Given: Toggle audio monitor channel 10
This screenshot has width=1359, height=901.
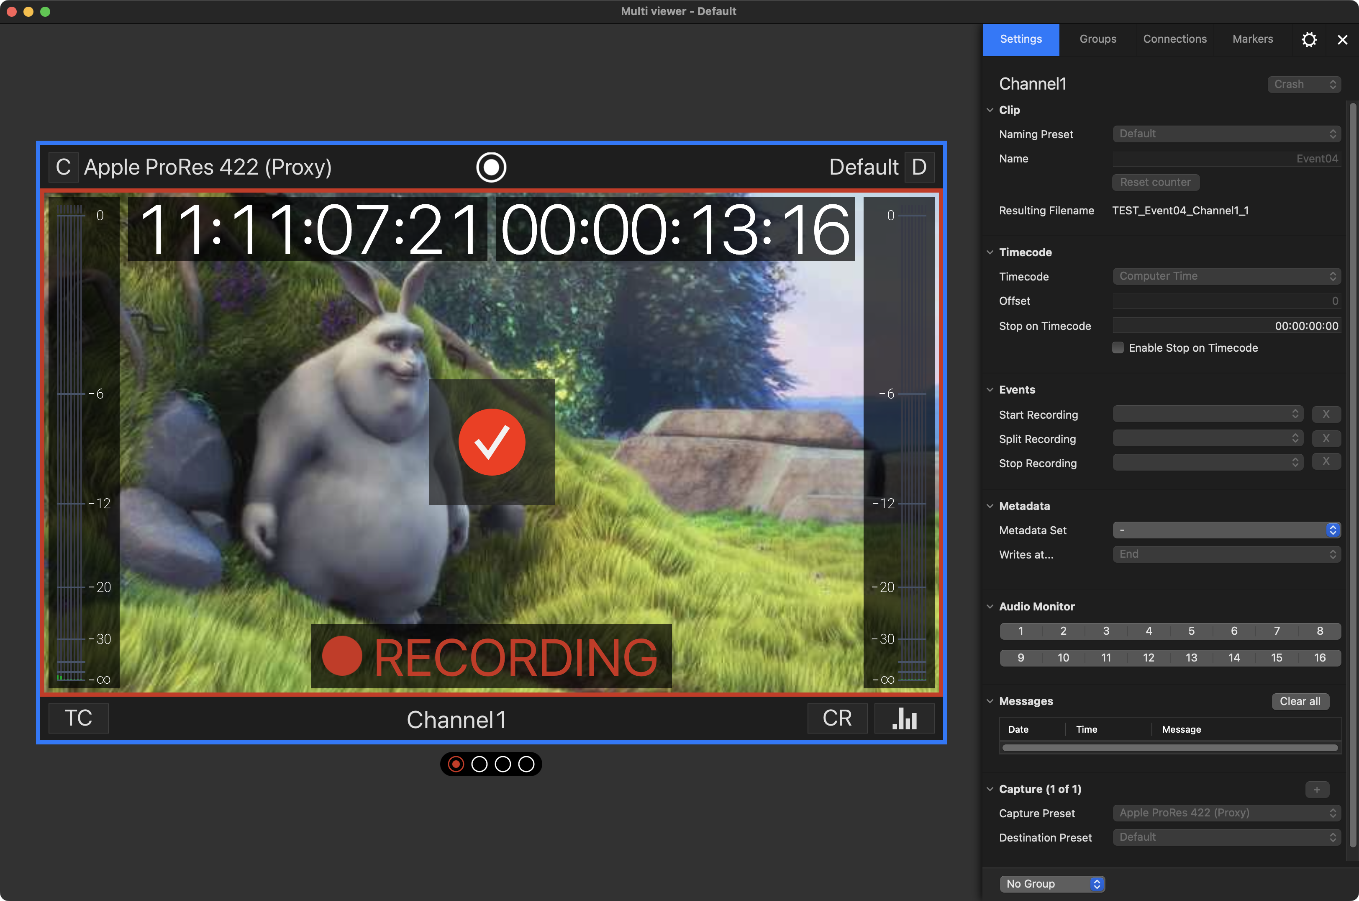Looking at the screenshot, I should click(1063, 658).
